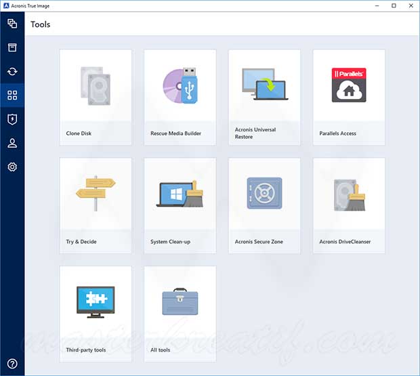Click the DriveCleanser disk brush icon
This screenshot has height=376, width=420.
[x=350, y=195]
